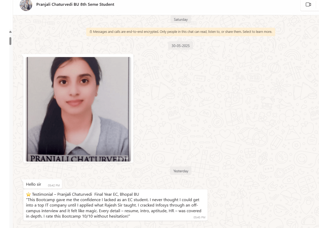
Task: Click the lock icon in encryption notice
Action: coord(91,31)
